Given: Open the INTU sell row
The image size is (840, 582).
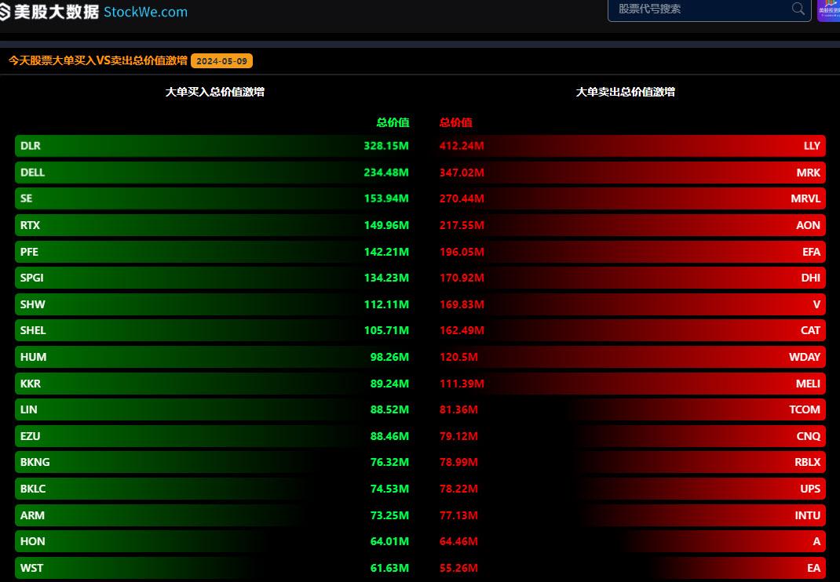Looking at the screenshot, I should pyautogui.click(x=630, y=515).
